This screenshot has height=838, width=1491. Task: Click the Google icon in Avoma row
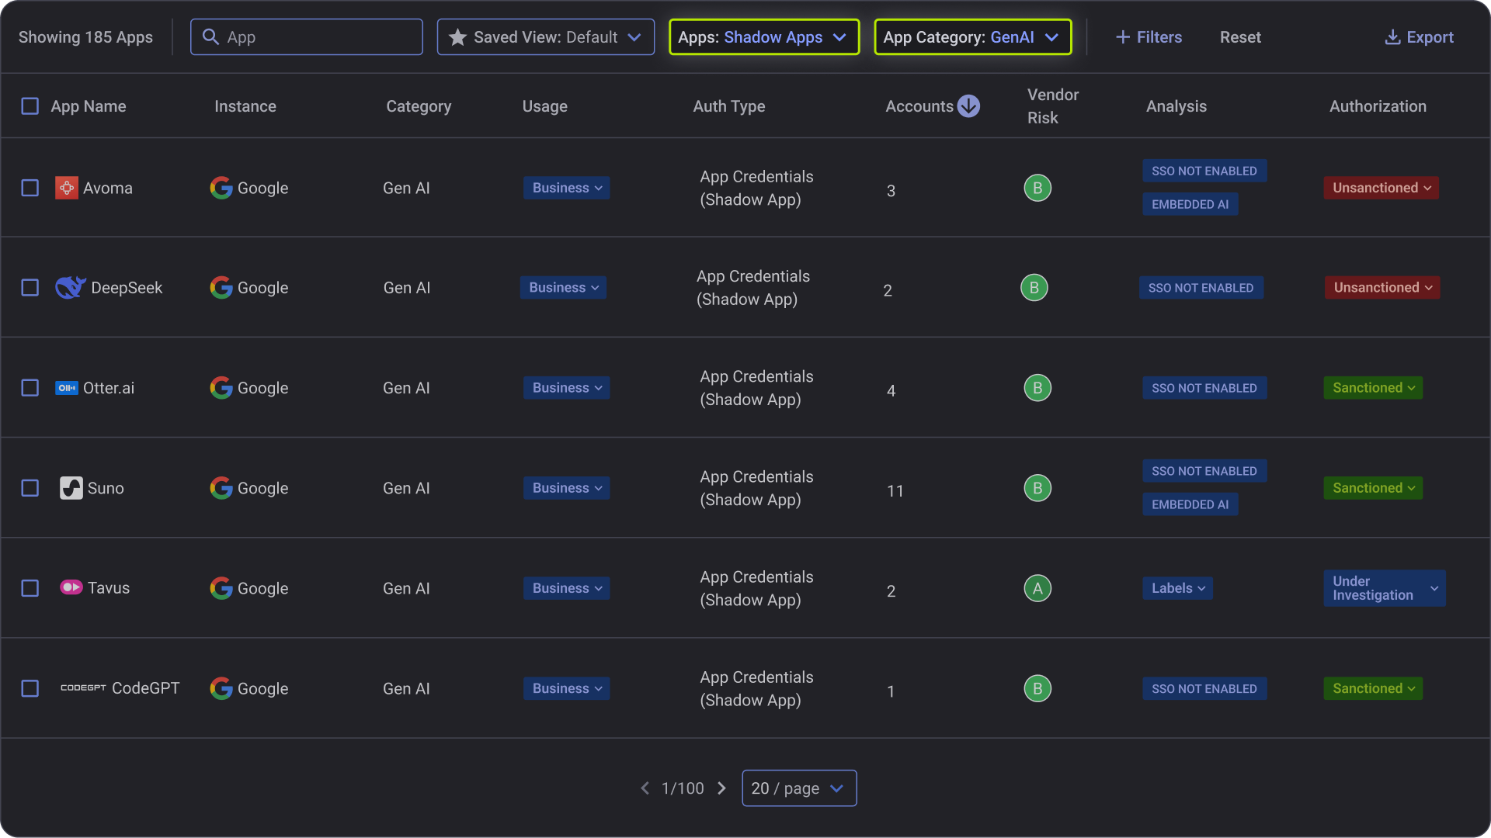click(x=221, y=188)
